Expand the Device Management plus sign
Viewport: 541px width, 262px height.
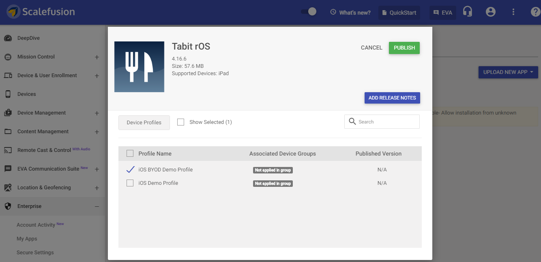(x=97, y=113)
